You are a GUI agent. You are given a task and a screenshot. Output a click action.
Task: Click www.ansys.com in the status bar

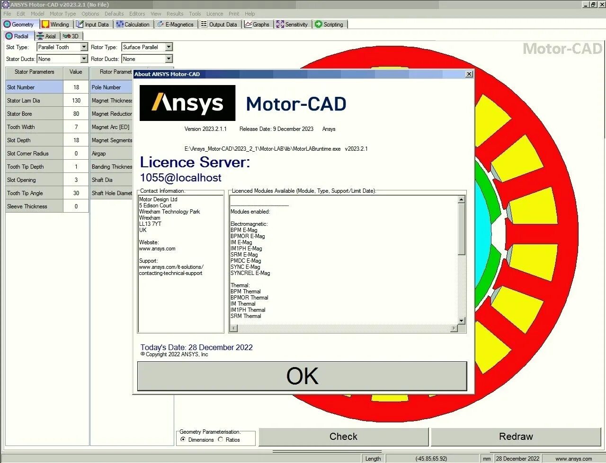[x=573, y=459]
